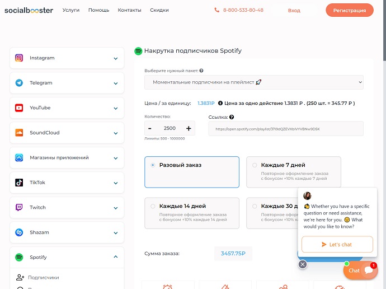
Task: Select the Каждые 7 дней radio option
Action: coord(255,165)
